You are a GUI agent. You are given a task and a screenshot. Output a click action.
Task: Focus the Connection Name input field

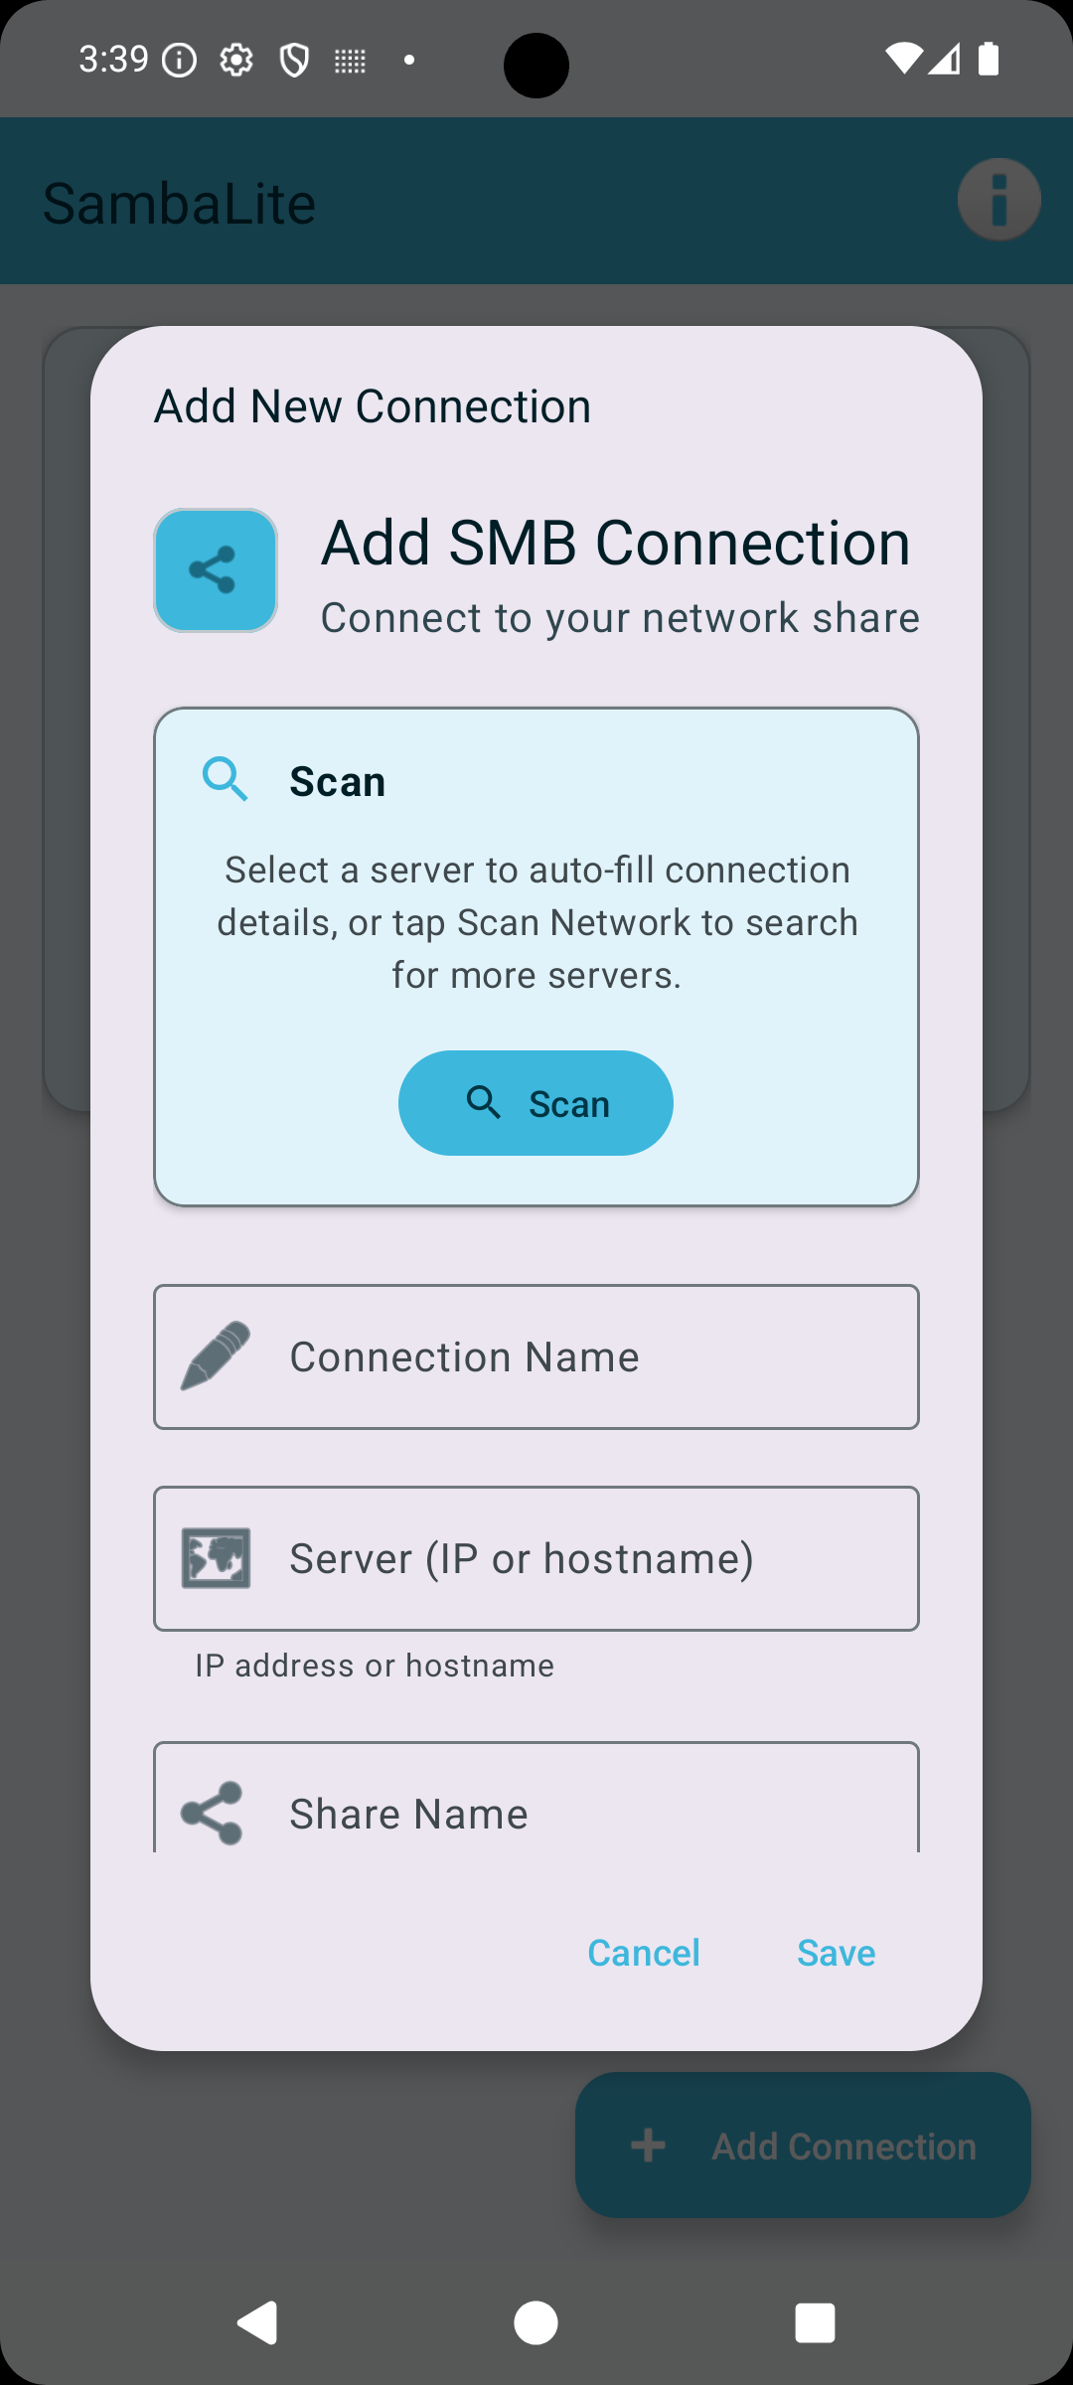tap(536, 1357)
